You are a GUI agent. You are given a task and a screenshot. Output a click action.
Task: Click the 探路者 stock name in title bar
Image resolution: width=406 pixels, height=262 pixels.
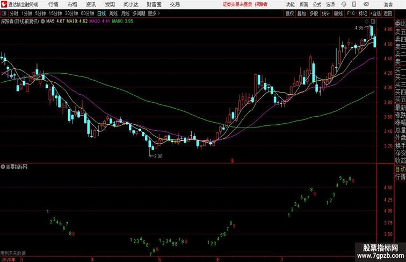tap(261, 4)
